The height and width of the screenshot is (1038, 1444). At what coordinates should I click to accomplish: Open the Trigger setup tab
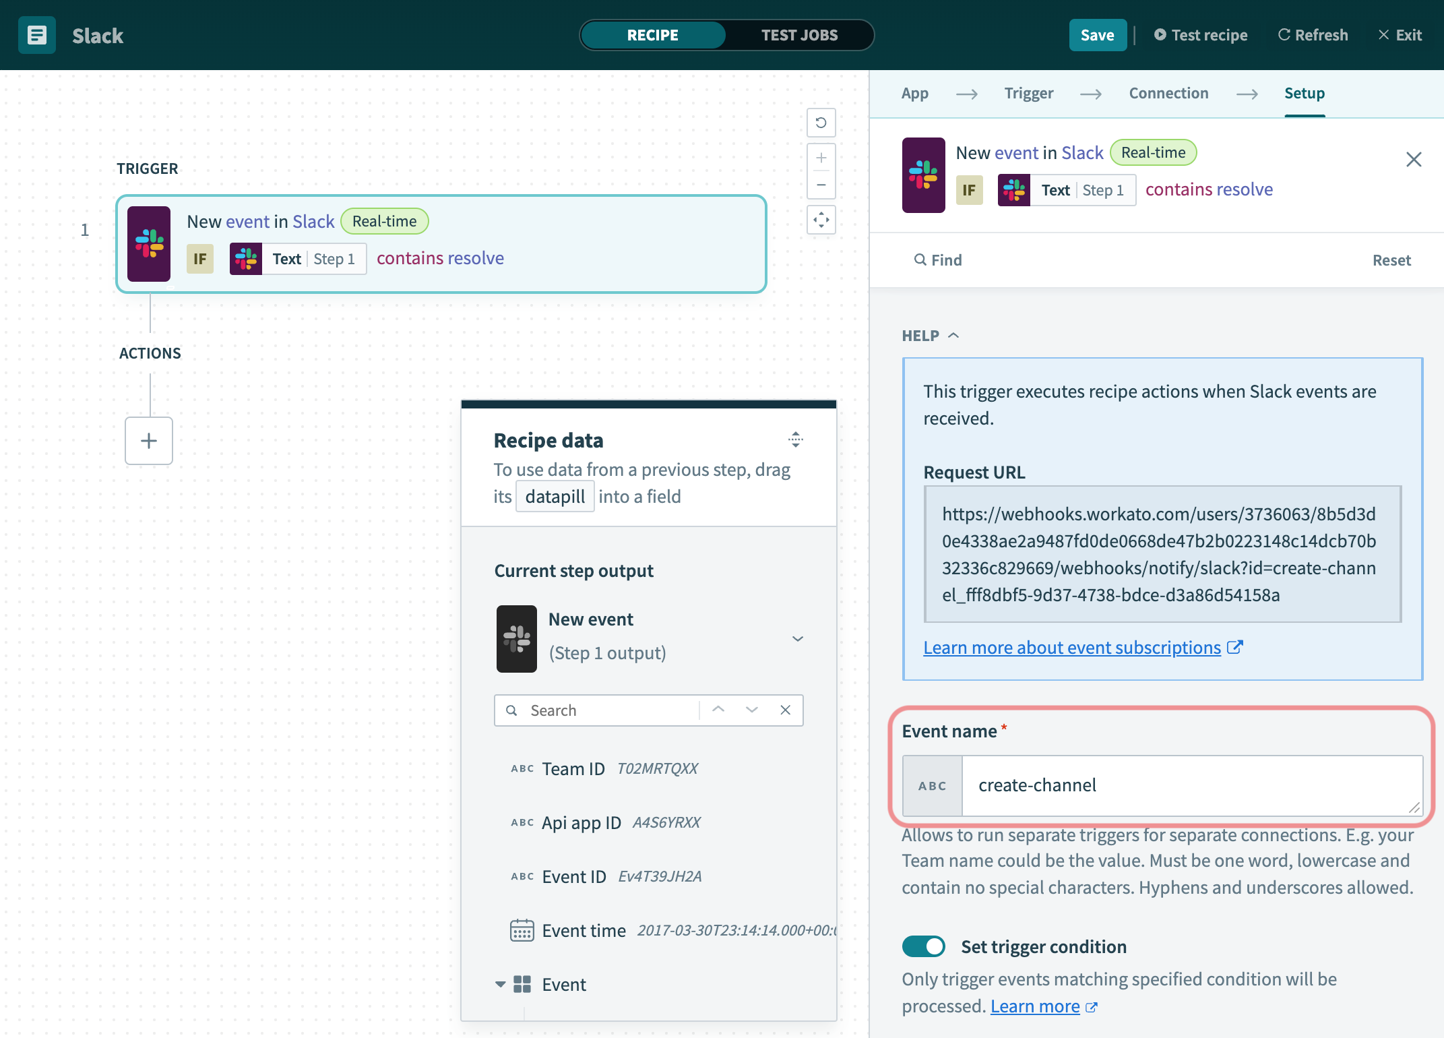[x=1028, y=93]
